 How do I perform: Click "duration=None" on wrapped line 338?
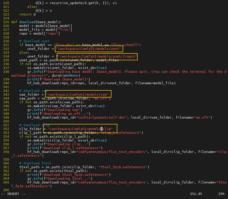[65, 76]
